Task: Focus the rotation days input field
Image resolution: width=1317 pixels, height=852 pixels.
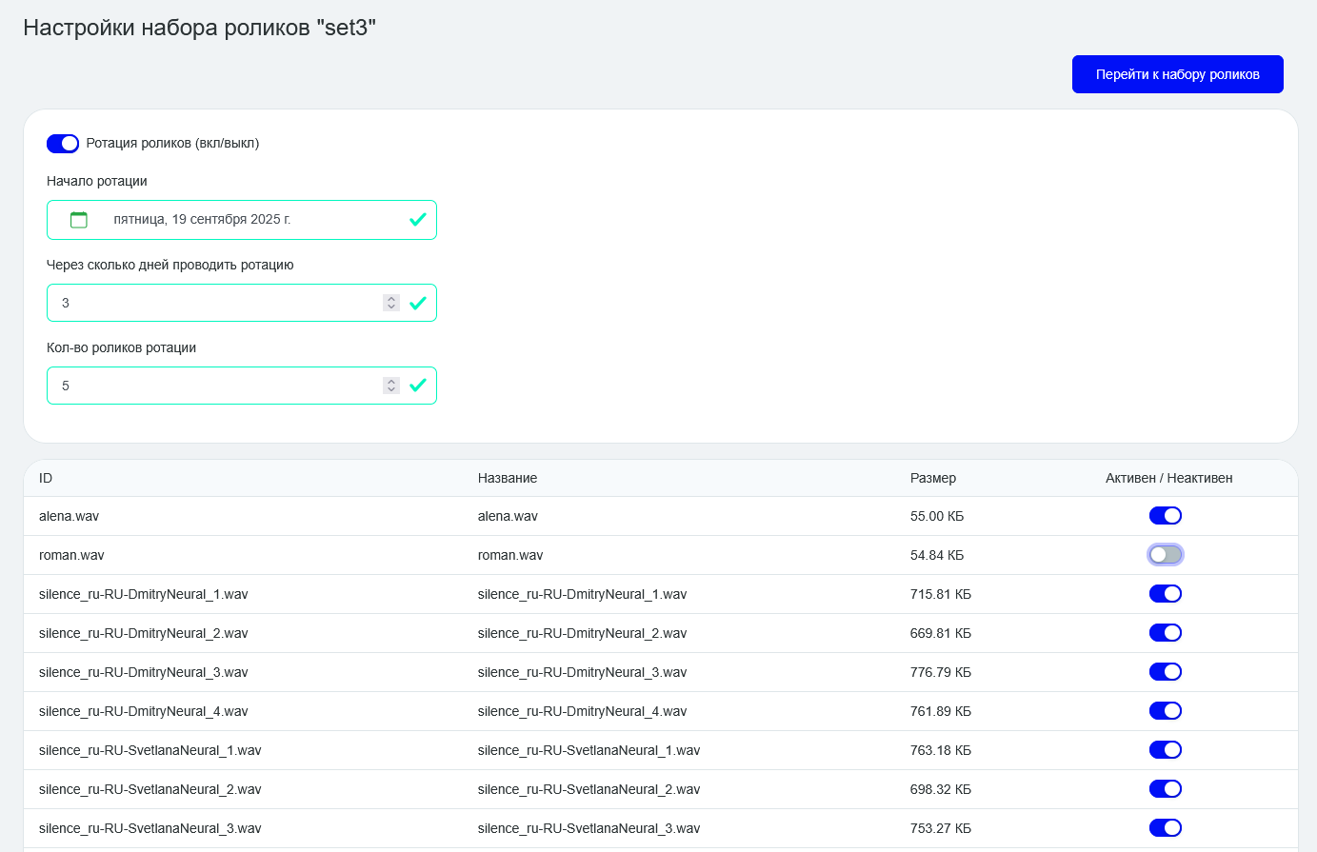Action: (214, 303)
